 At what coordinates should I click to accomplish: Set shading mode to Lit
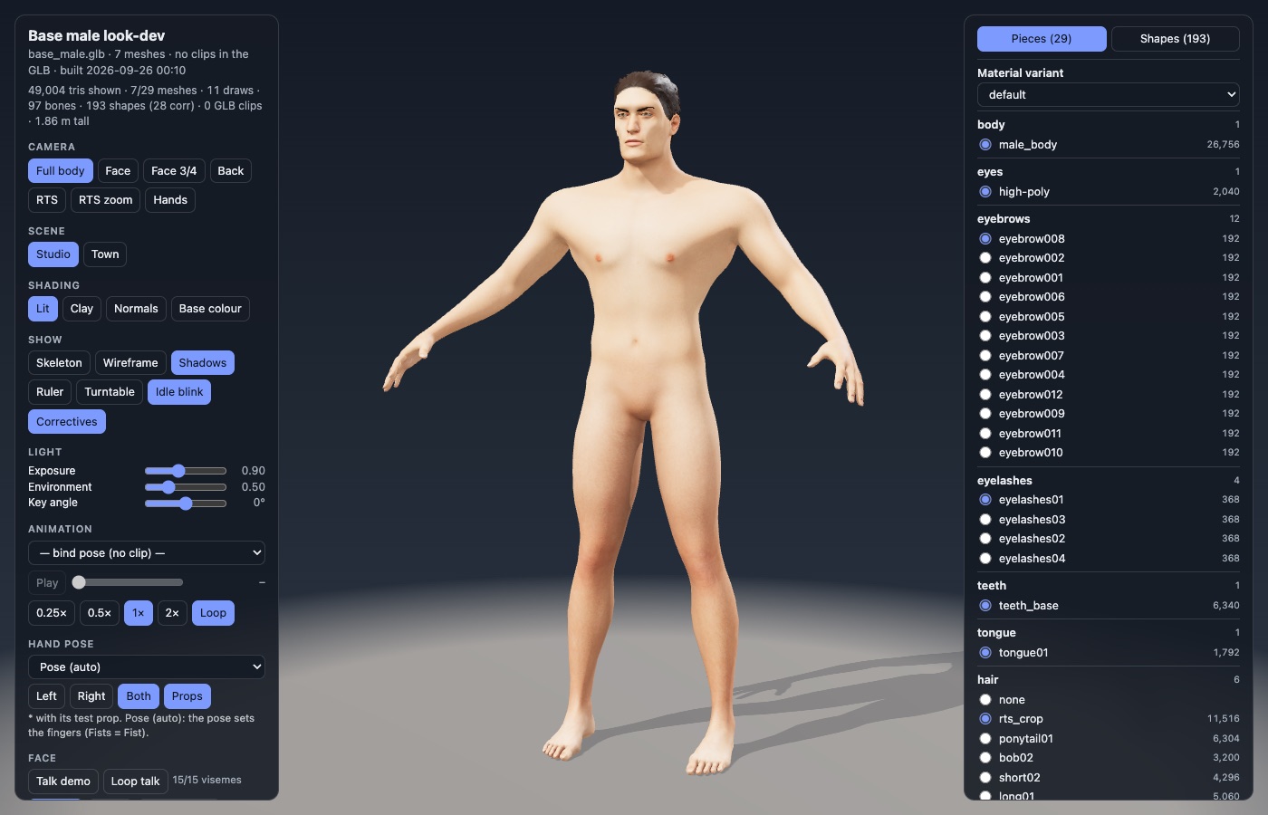(43, 309)
